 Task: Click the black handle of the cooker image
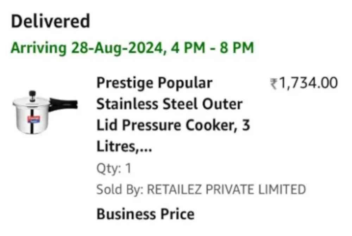tap(64, 104)
